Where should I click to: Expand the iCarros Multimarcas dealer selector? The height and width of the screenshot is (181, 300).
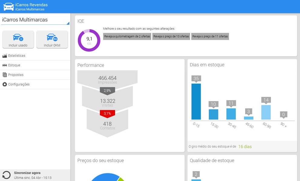pyautogui.click(x=35, y=20)
